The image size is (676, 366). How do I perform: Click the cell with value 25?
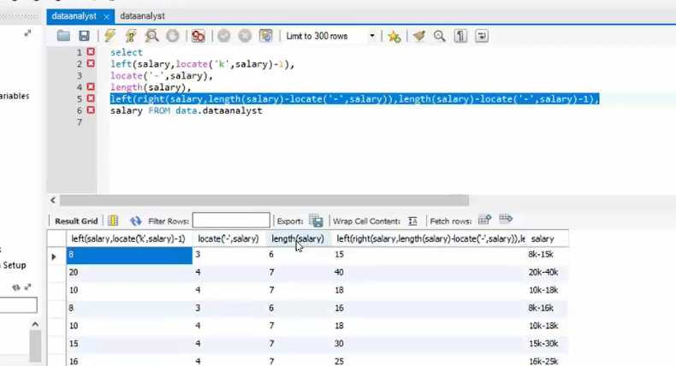340,361
